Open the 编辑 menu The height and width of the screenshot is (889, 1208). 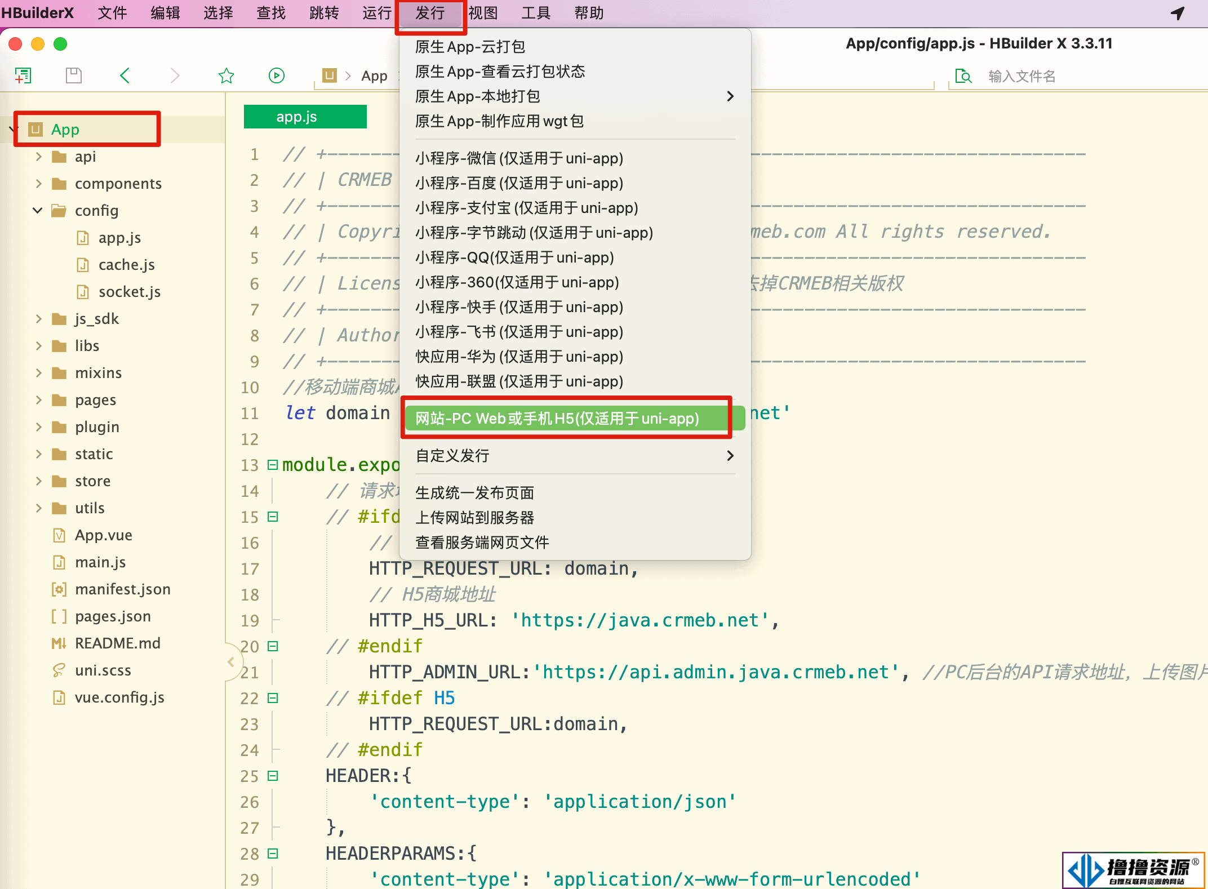click(165, 13)
